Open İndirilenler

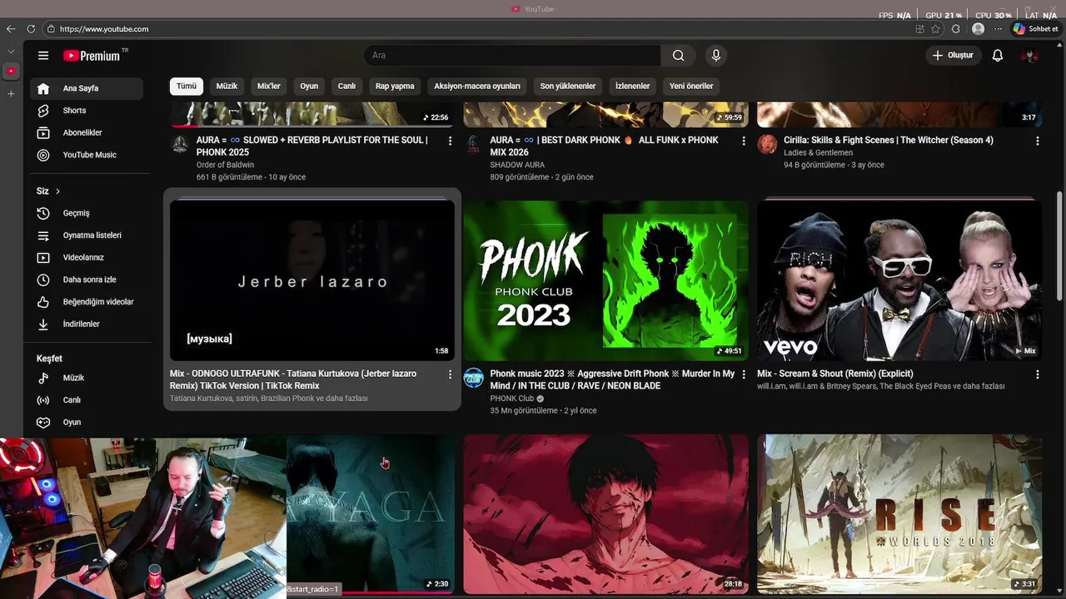[x=87, y=324]
